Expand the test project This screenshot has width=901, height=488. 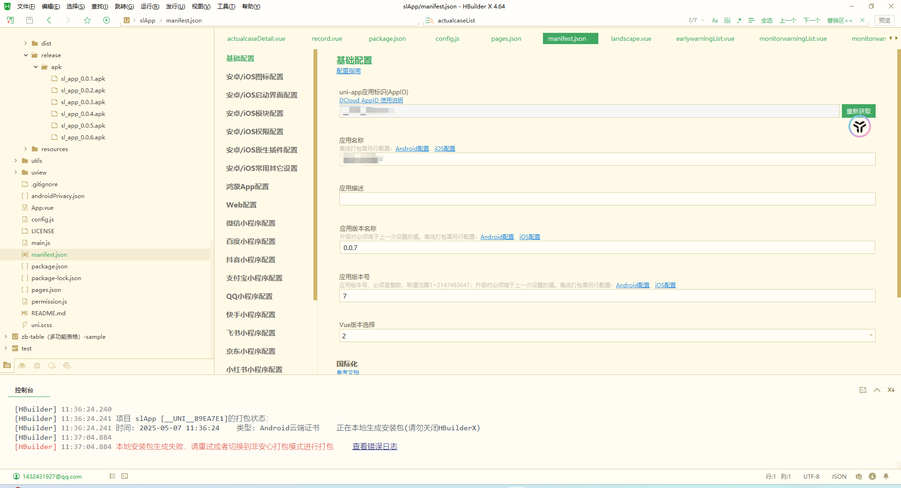click(6, 348)
